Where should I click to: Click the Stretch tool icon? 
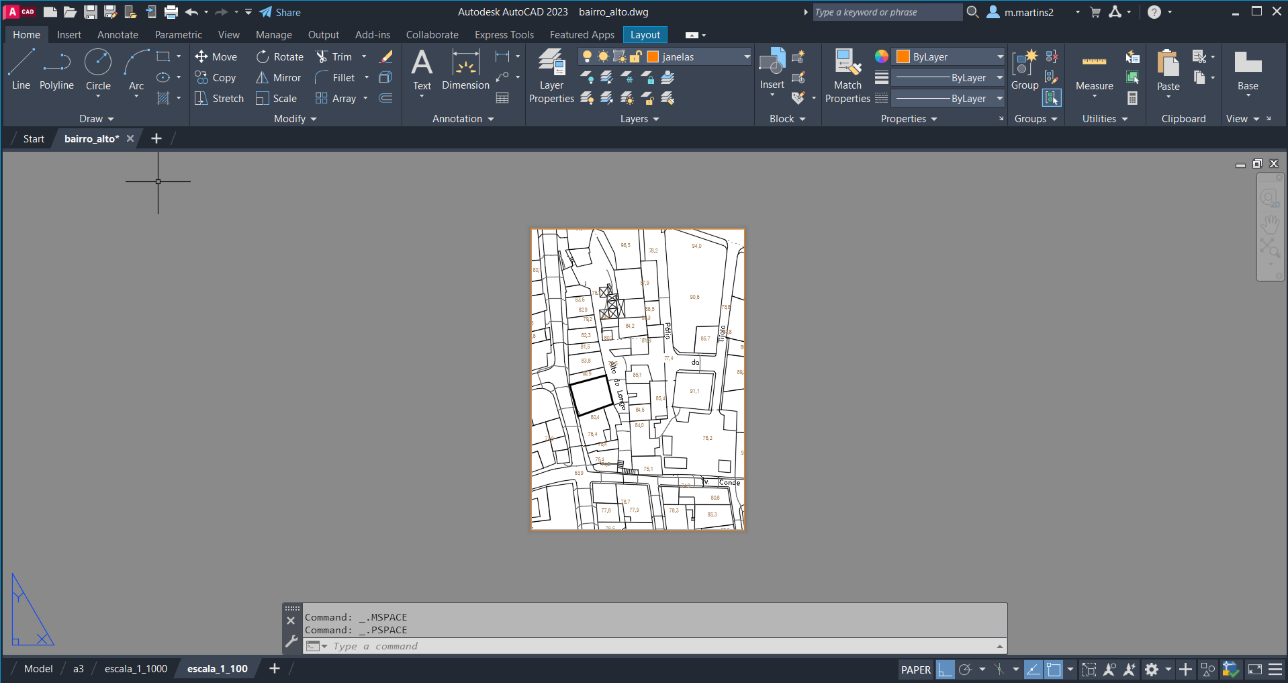pos(201,99)
